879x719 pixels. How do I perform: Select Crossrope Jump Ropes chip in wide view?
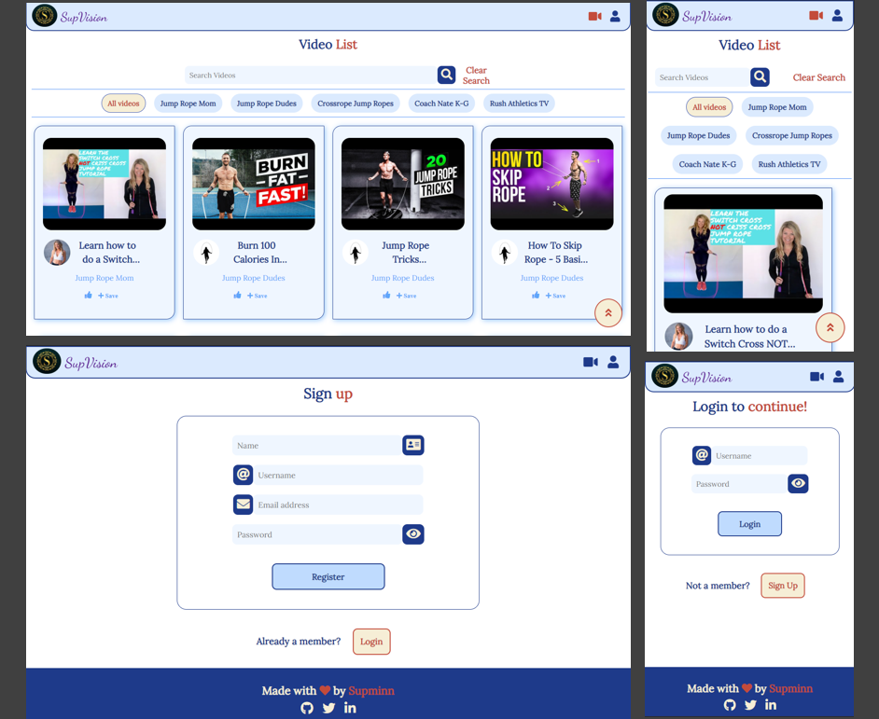point(355,104)
